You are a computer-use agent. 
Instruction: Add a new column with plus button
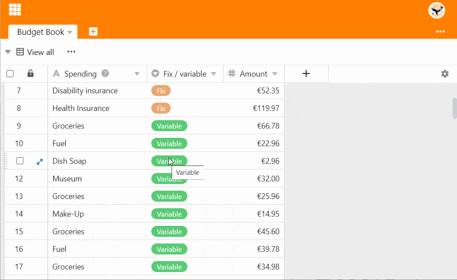tap(306, 74)
